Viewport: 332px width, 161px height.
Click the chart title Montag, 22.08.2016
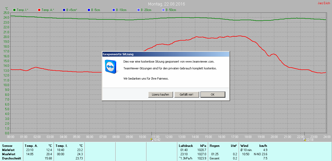[x=167, y=4]
